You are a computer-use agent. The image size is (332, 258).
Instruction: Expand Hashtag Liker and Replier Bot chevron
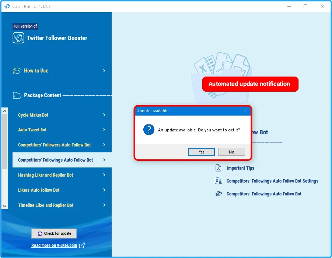(104, 175)
